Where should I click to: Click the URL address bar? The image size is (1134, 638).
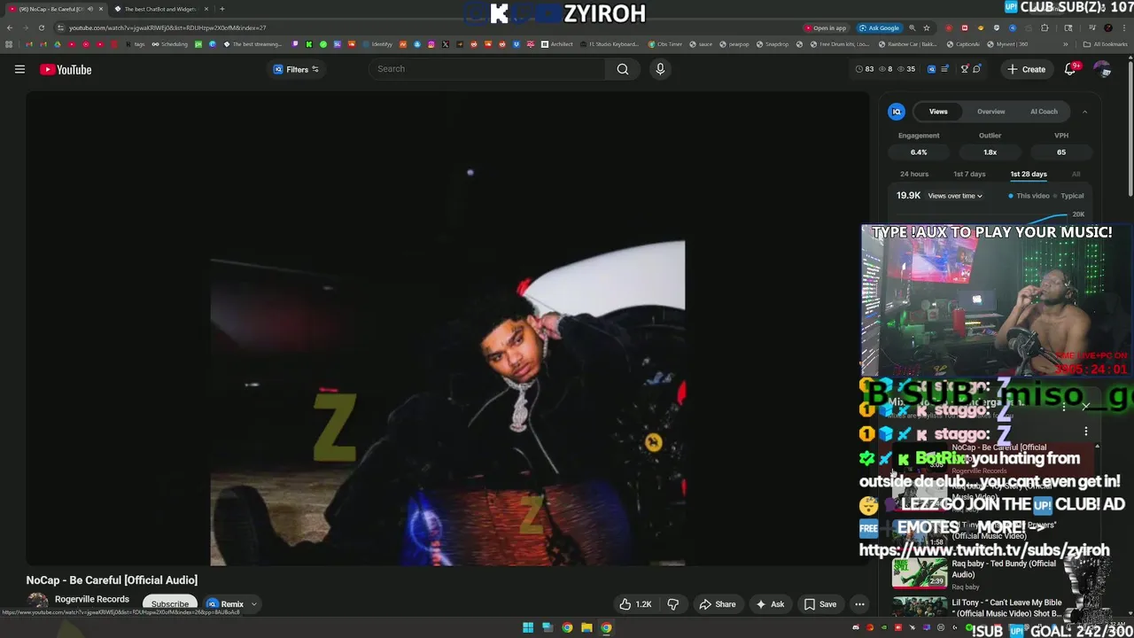click(425, 27)
